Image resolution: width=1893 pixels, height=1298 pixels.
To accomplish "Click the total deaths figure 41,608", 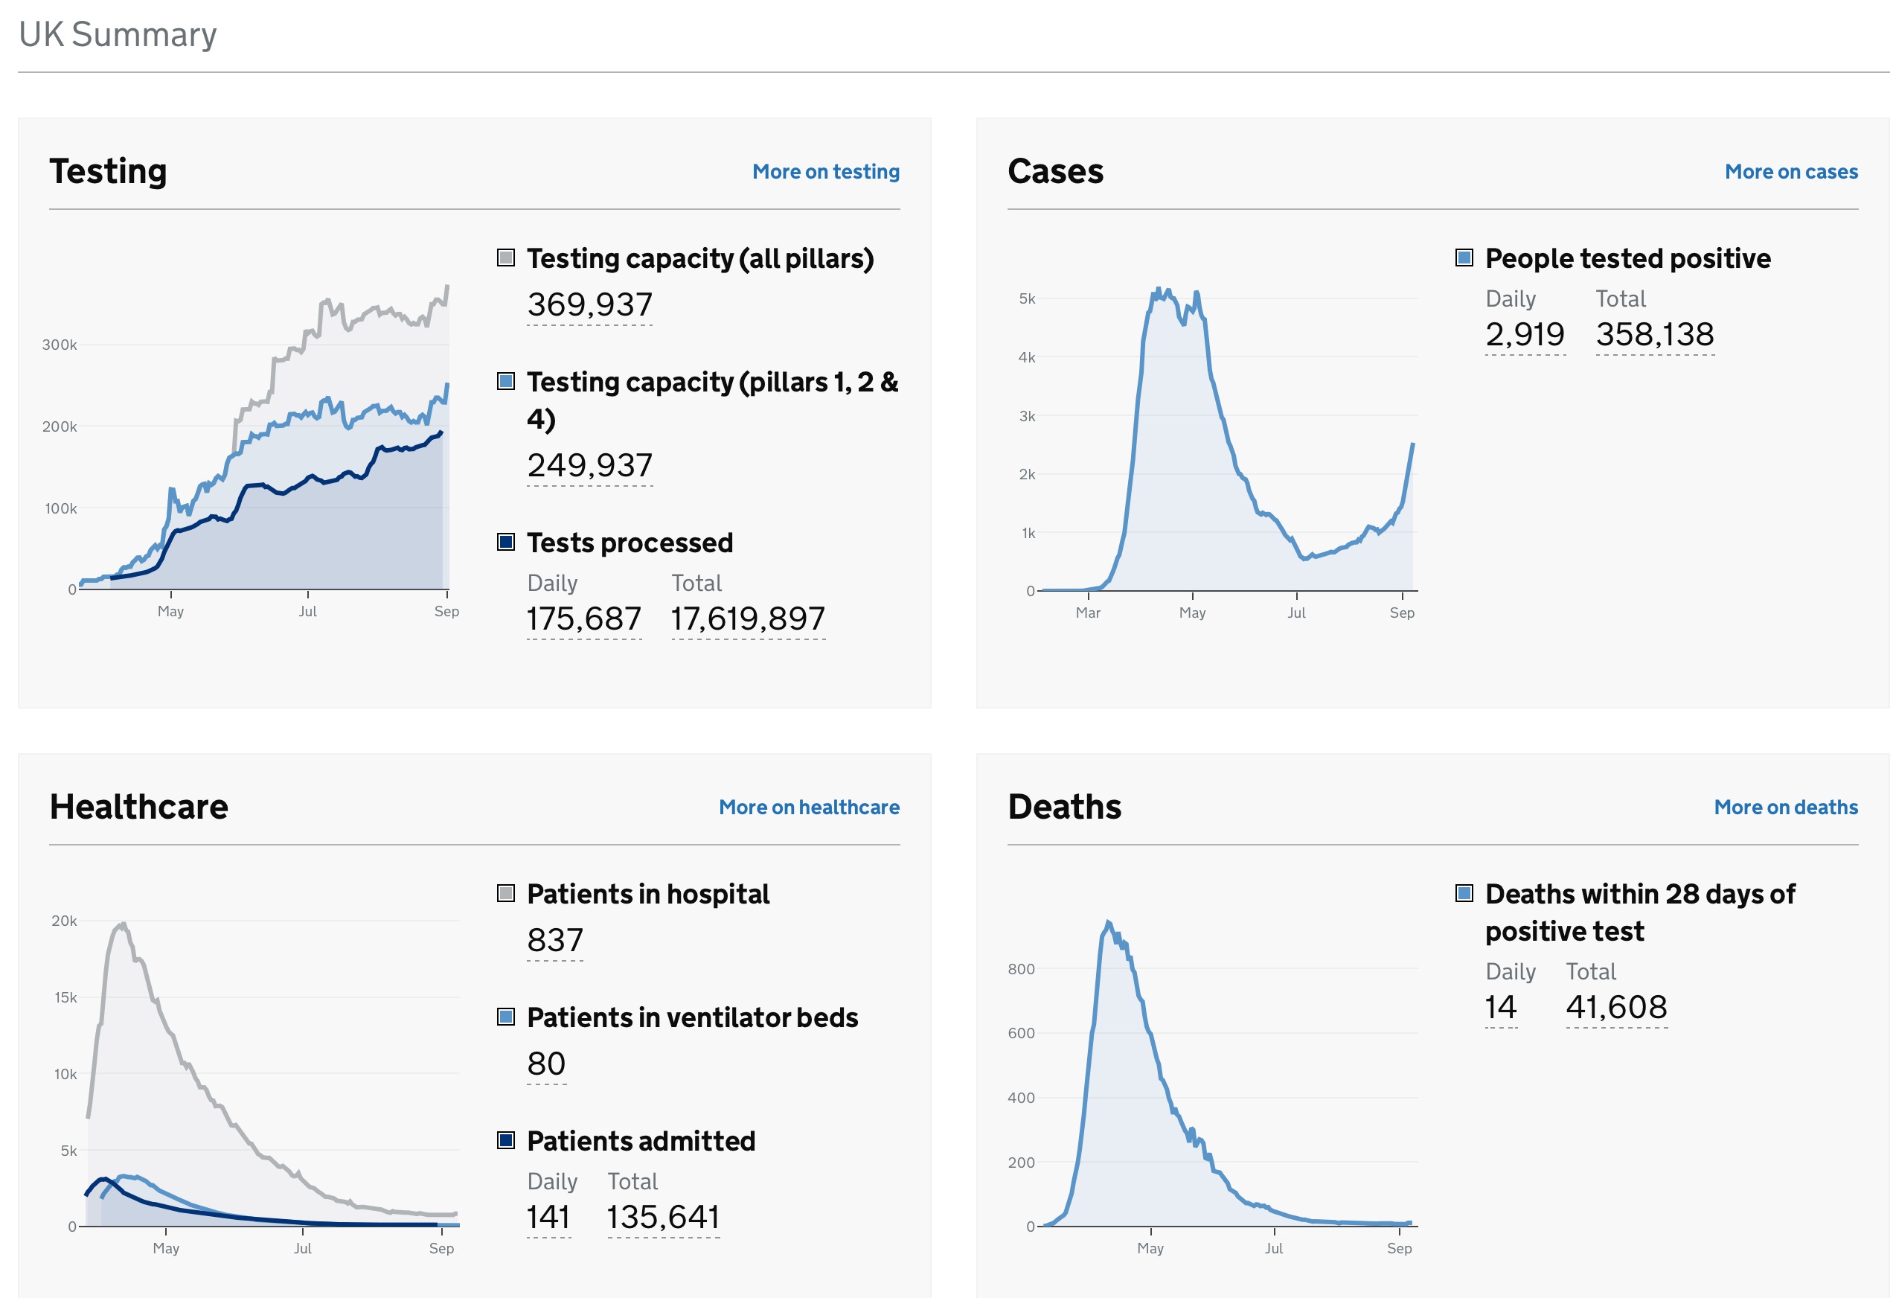I will pyautogui.click(x=1616, y=1007).
